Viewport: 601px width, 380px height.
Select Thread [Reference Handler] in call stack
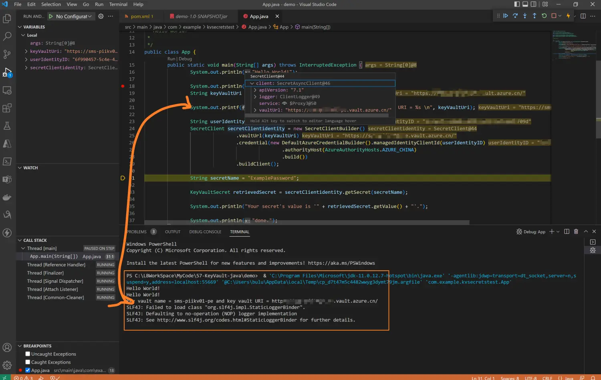point(68,265)
